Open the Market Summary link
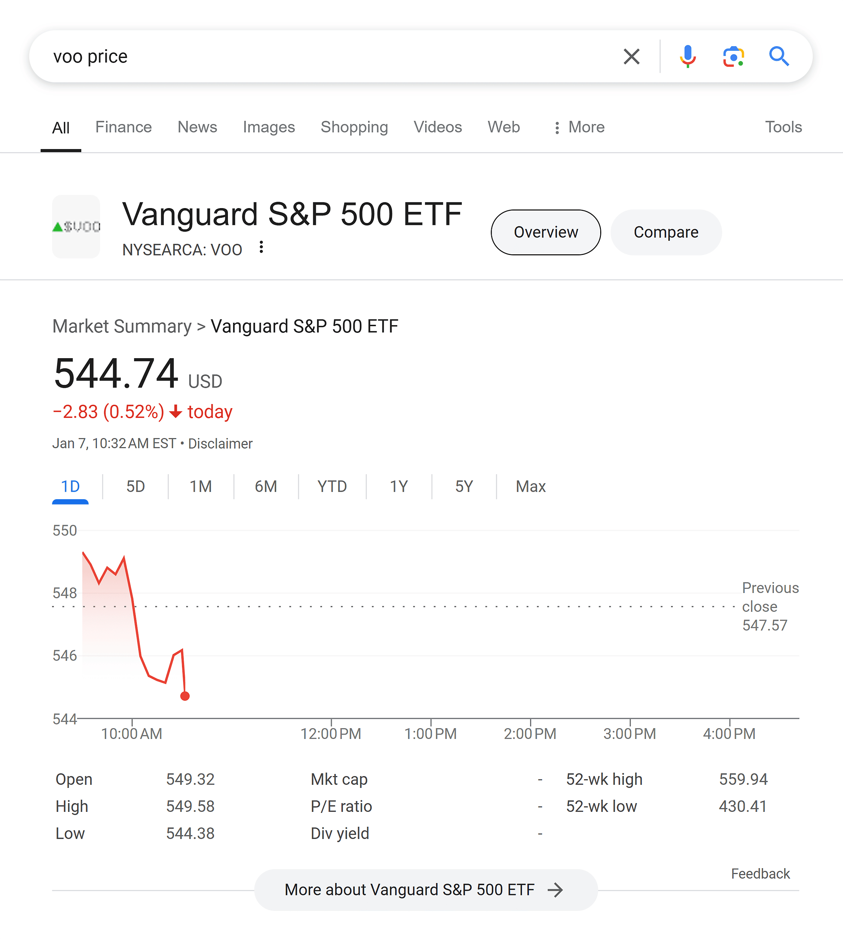This screenshot has width=843, height=939. coord(122,326)
